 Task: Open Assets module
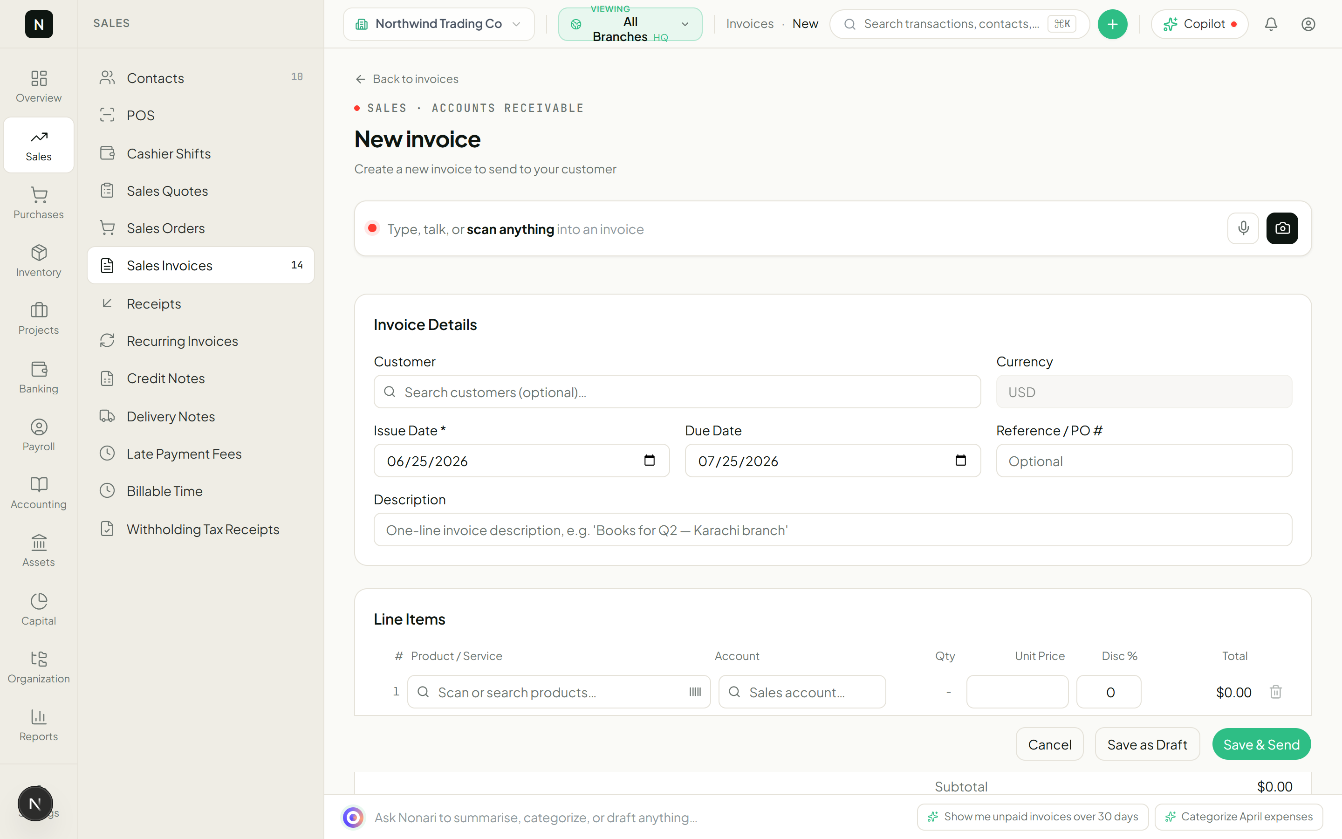click(x=38, y=550)
